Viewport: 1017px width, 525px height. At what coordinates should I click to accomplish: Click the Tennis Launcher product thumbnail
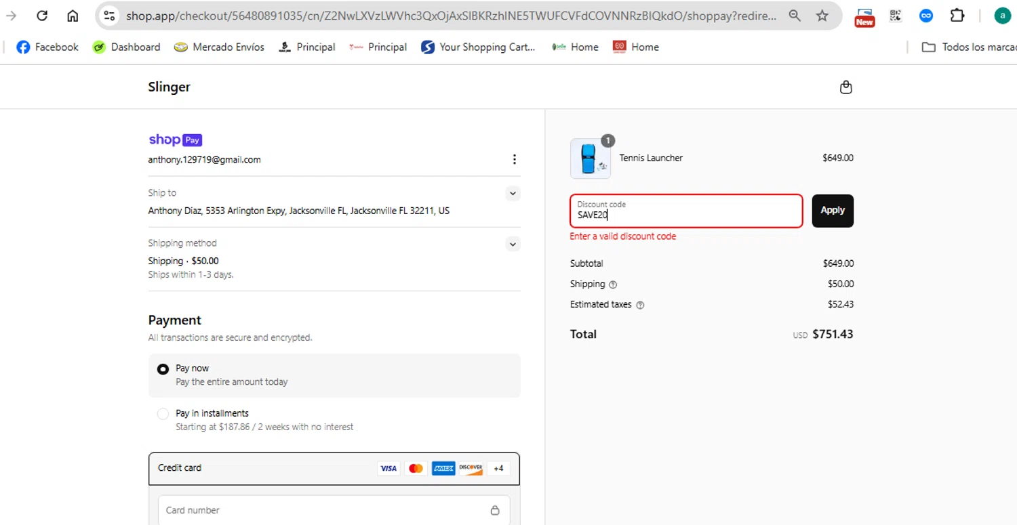coord(591,159)
